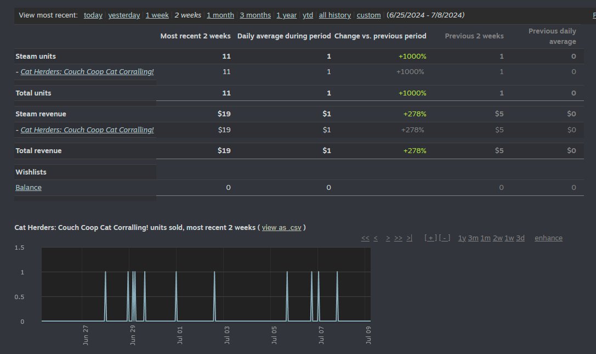Switch to the 1 week view

(157, 15)
